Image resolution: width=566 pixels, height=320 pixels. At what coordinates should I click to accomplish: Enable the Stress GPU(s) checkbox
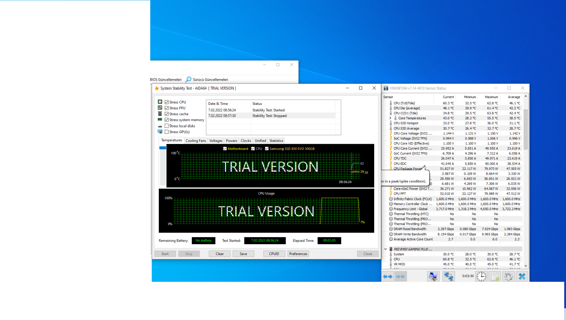tap(167, 132)
